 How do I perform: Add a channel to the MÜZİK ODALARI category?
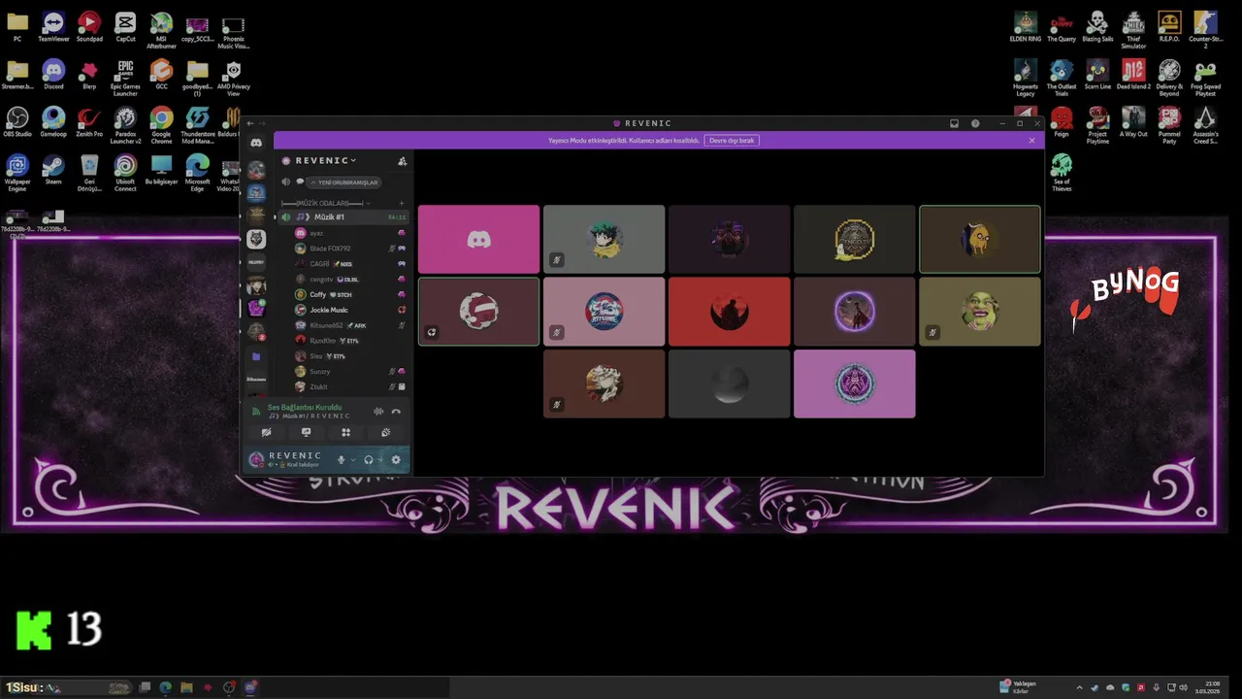click(402, 203)
